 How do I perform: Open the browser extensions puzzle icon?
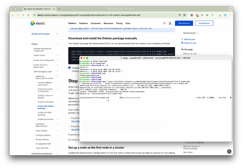coord(212,15)
